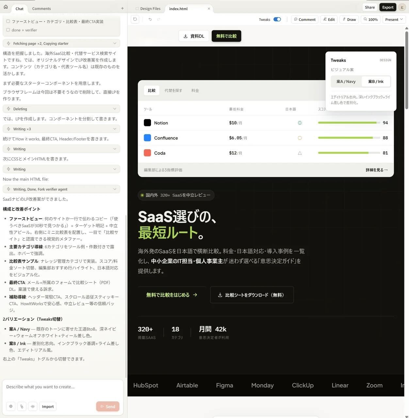Select the voice input waveform icon
The width and height of the screenshot is (409, 418).
tap(33, 406)
